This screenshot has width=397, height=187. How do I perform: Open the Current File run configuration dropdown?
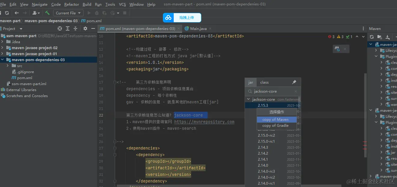(68, 13)
